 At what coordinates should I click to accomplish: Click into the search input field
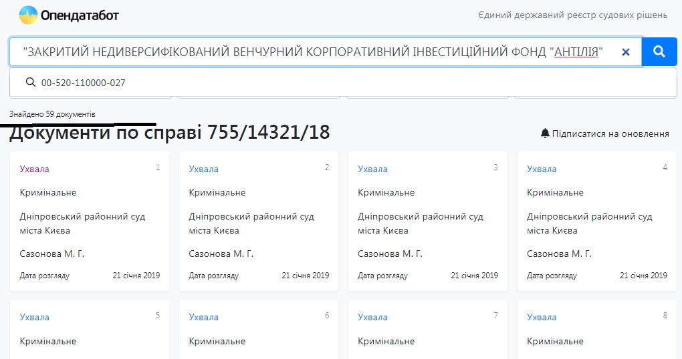pos(314,52)
